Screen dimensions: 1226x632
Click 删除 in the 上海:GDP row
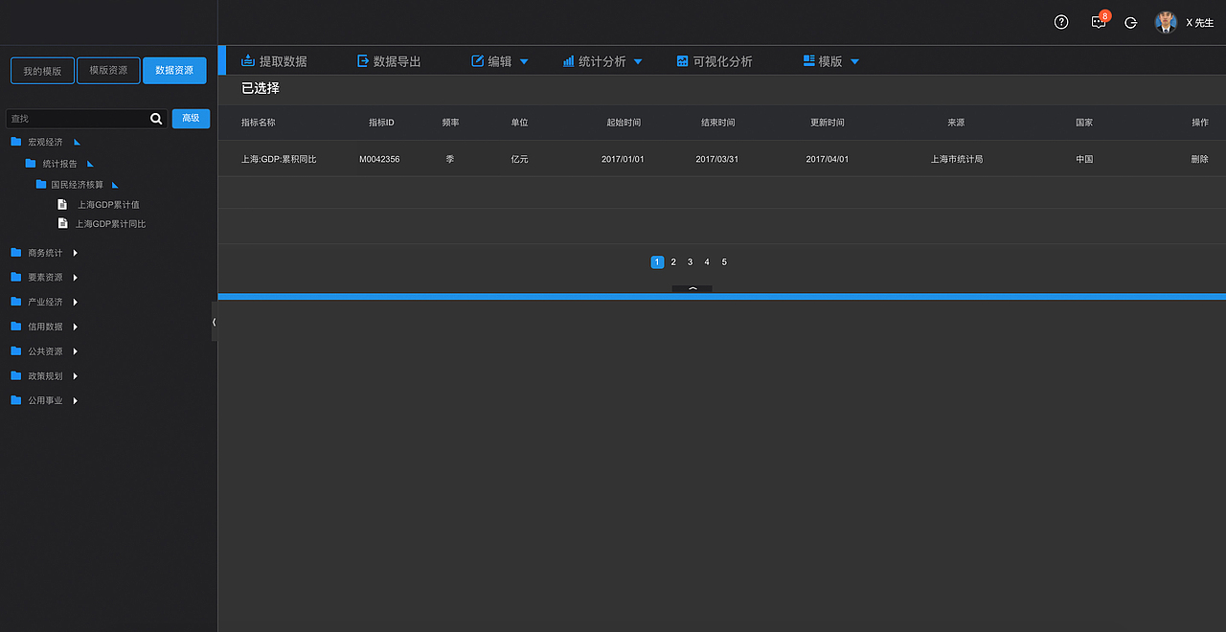coord(1200,159)
